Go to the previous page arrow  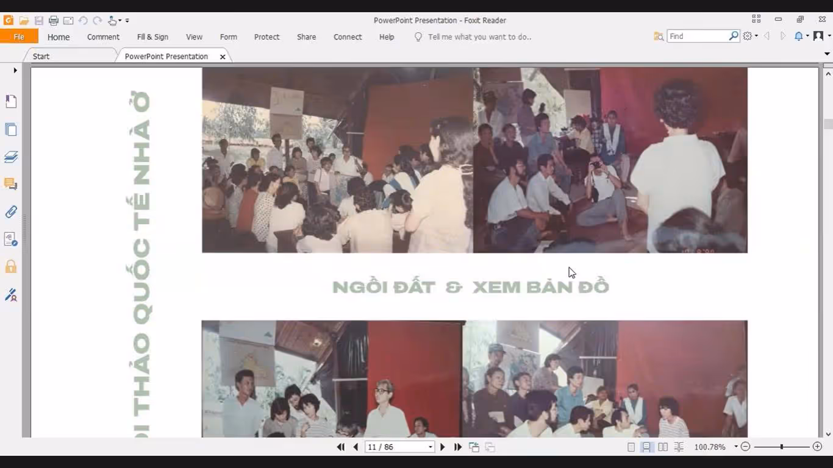pos(356,447)
